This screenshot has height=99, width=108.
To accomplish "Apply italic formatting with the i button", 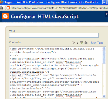I will (x=77, y=43).
